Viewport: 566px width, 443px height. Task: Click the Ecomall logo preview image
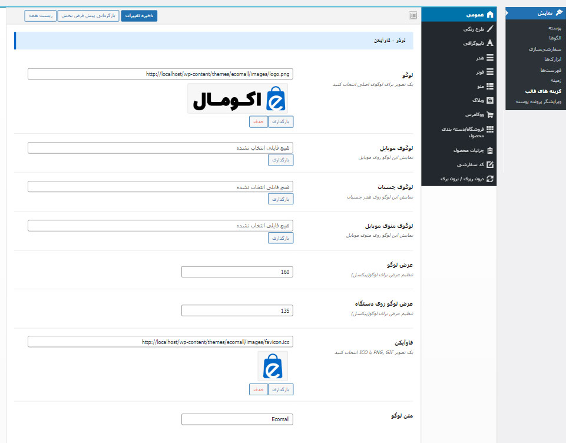pos(238,98)
